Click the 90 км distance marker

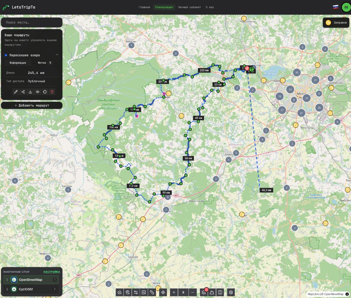[x=166, y=193]
